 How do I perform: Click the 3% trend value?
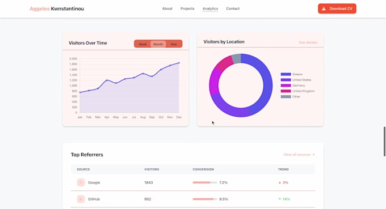tap(286, 183)
